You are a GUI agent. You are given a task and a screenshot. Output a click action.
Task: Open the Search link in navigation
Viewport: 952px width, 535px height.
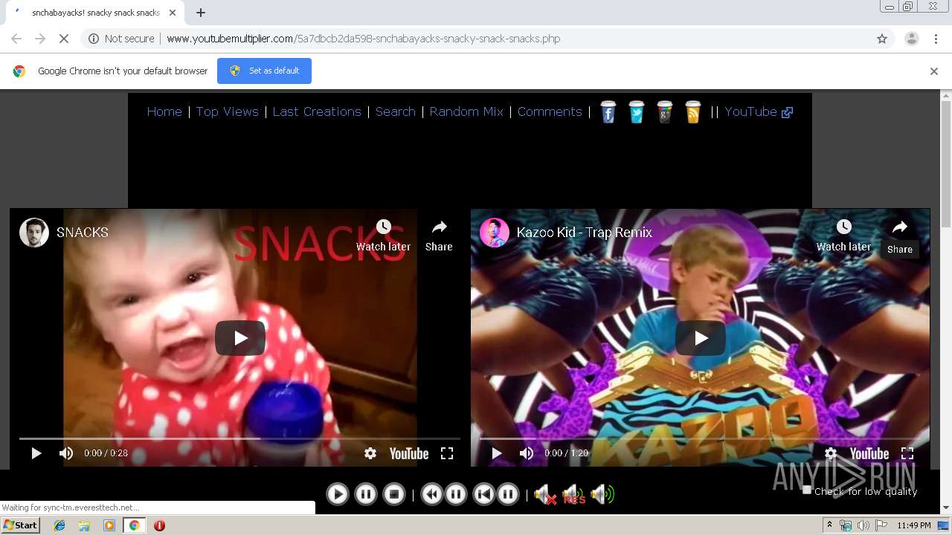(x=395, y=111)
